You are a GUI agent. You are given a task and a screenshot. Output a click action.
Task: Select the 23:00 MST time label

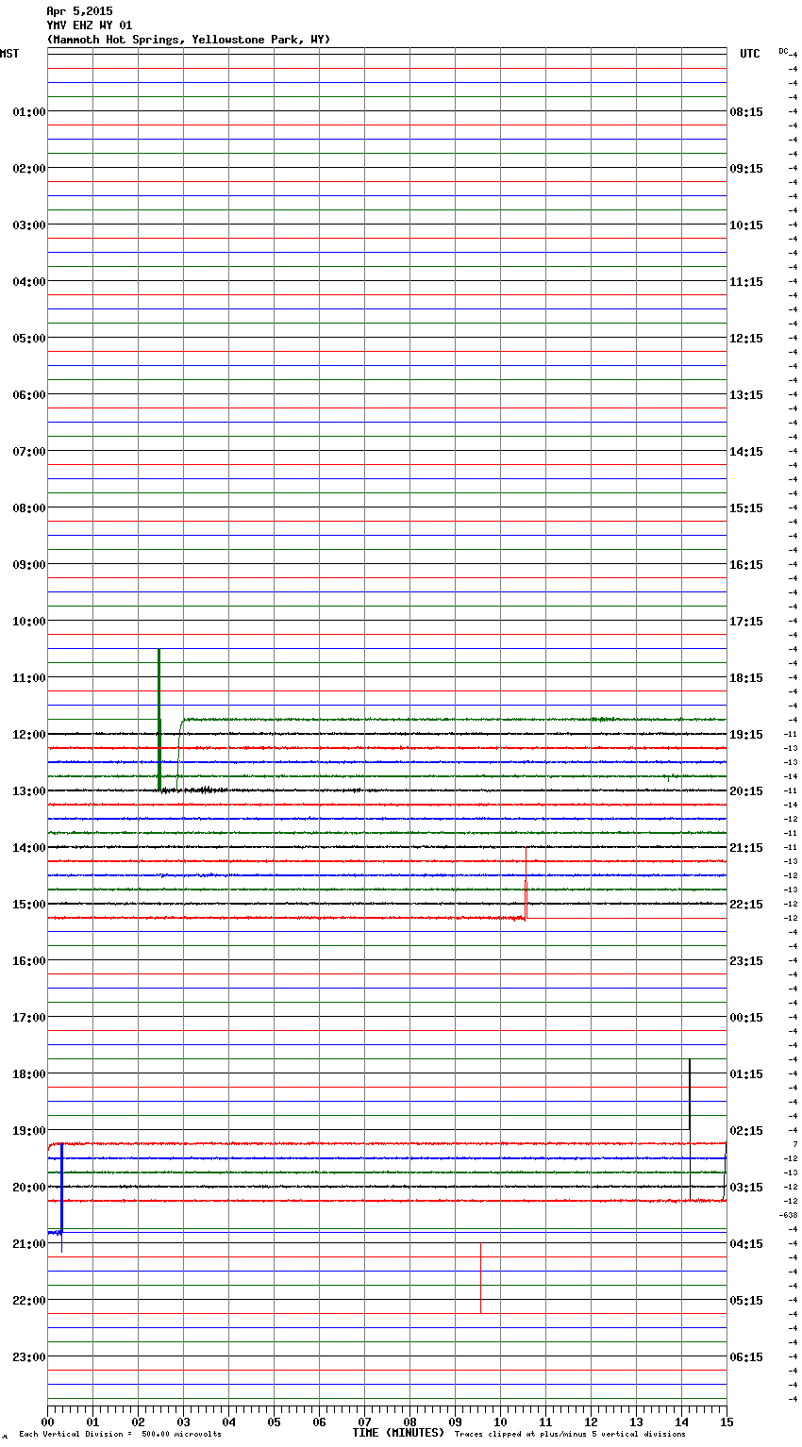[x=29, y=1357]
